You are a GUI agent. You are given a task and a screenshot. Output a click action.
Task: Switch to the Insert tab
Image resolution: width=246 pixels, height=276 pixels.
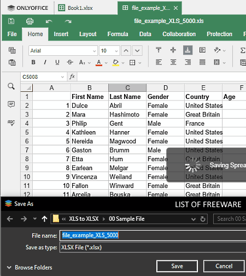point(61,34)
